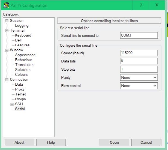Viewport: 168px width, 150px height.
Task: Collapse the Connection tree node
Action: click(x=7, y=80)
